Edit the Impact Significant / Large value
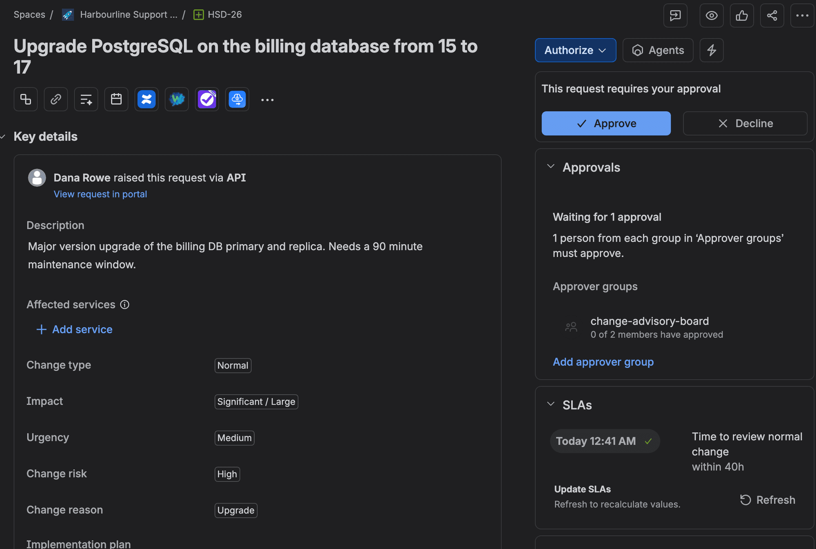 (256, 401)
